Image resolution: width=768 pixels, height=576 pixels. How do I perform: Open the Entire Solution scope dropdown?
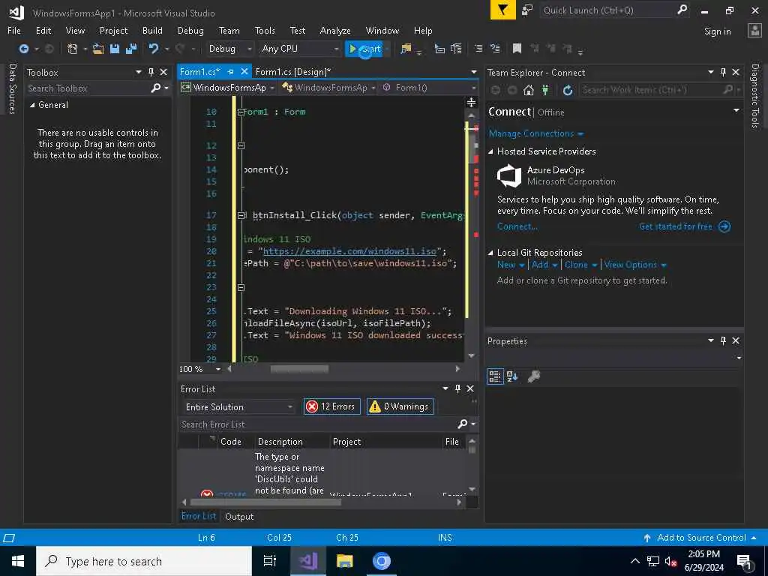238,407
